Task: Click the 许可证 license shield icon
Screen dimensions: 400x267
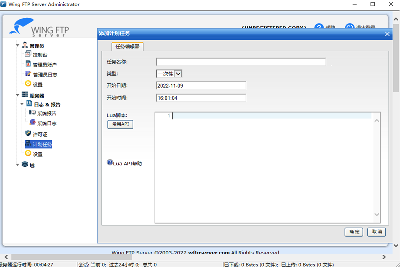Action: (x=28, y=134)
